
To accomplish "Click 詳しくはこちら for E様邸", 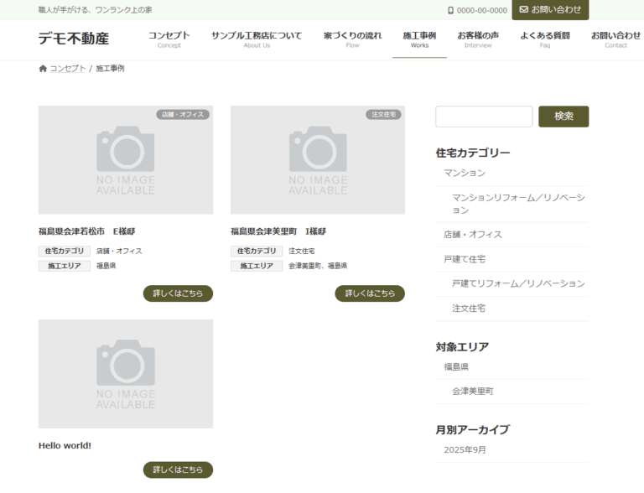I will point(178,293).
